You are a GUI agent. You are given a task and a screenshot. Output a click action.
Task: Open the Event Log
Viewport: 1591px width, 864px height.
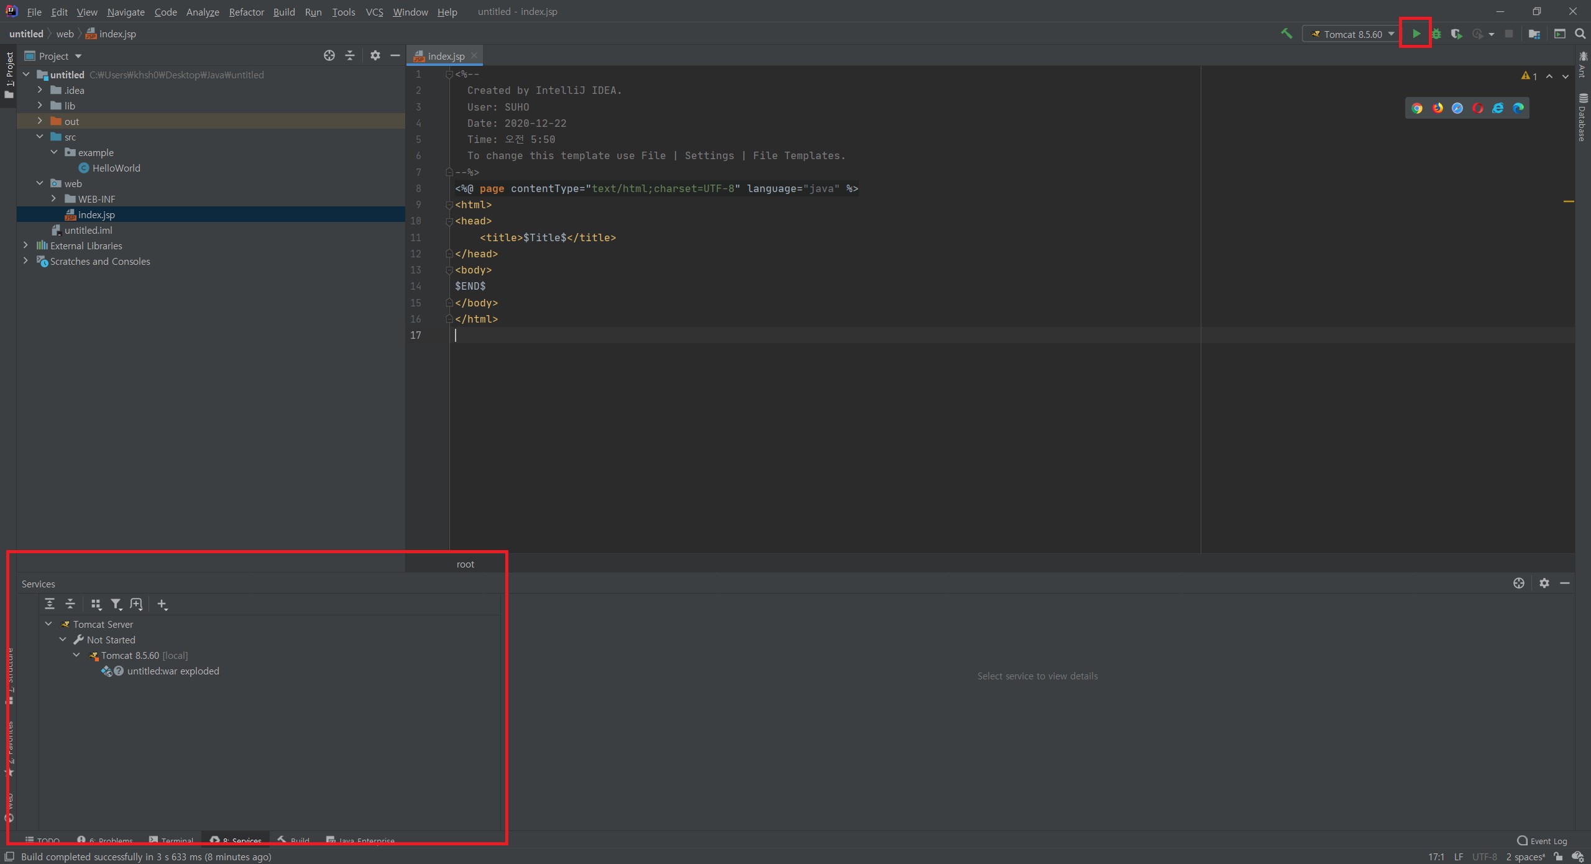point(1542,841)
